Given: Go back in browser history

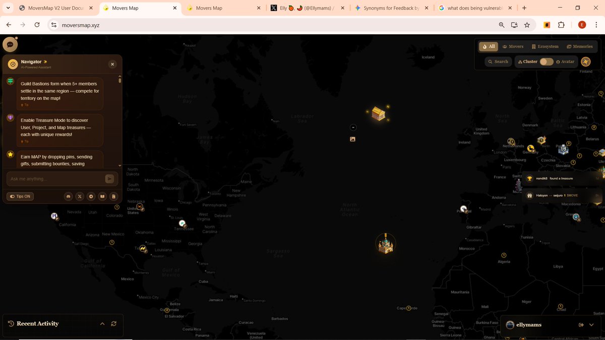Looking at the screenshot, I should click(x=8, y=25).
